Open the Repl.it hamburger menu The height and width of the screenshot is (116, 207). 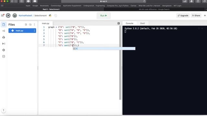pyautogui.click(x=3, y=15)
